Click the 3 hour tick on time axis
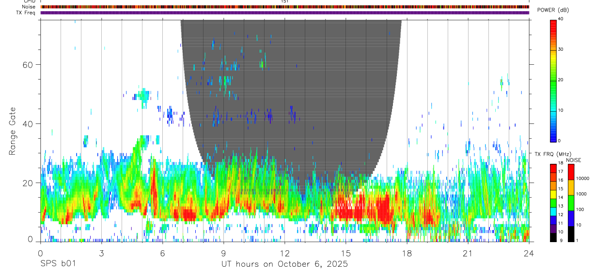Screen dimensions: 595x274 coord(101,253)
